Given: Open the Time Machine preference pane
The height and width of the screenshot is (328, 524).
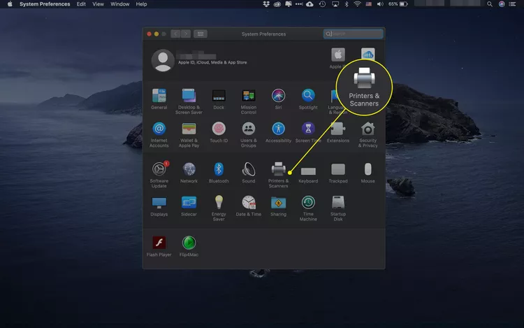Looking at the screenshot, I should pos(308,203).
